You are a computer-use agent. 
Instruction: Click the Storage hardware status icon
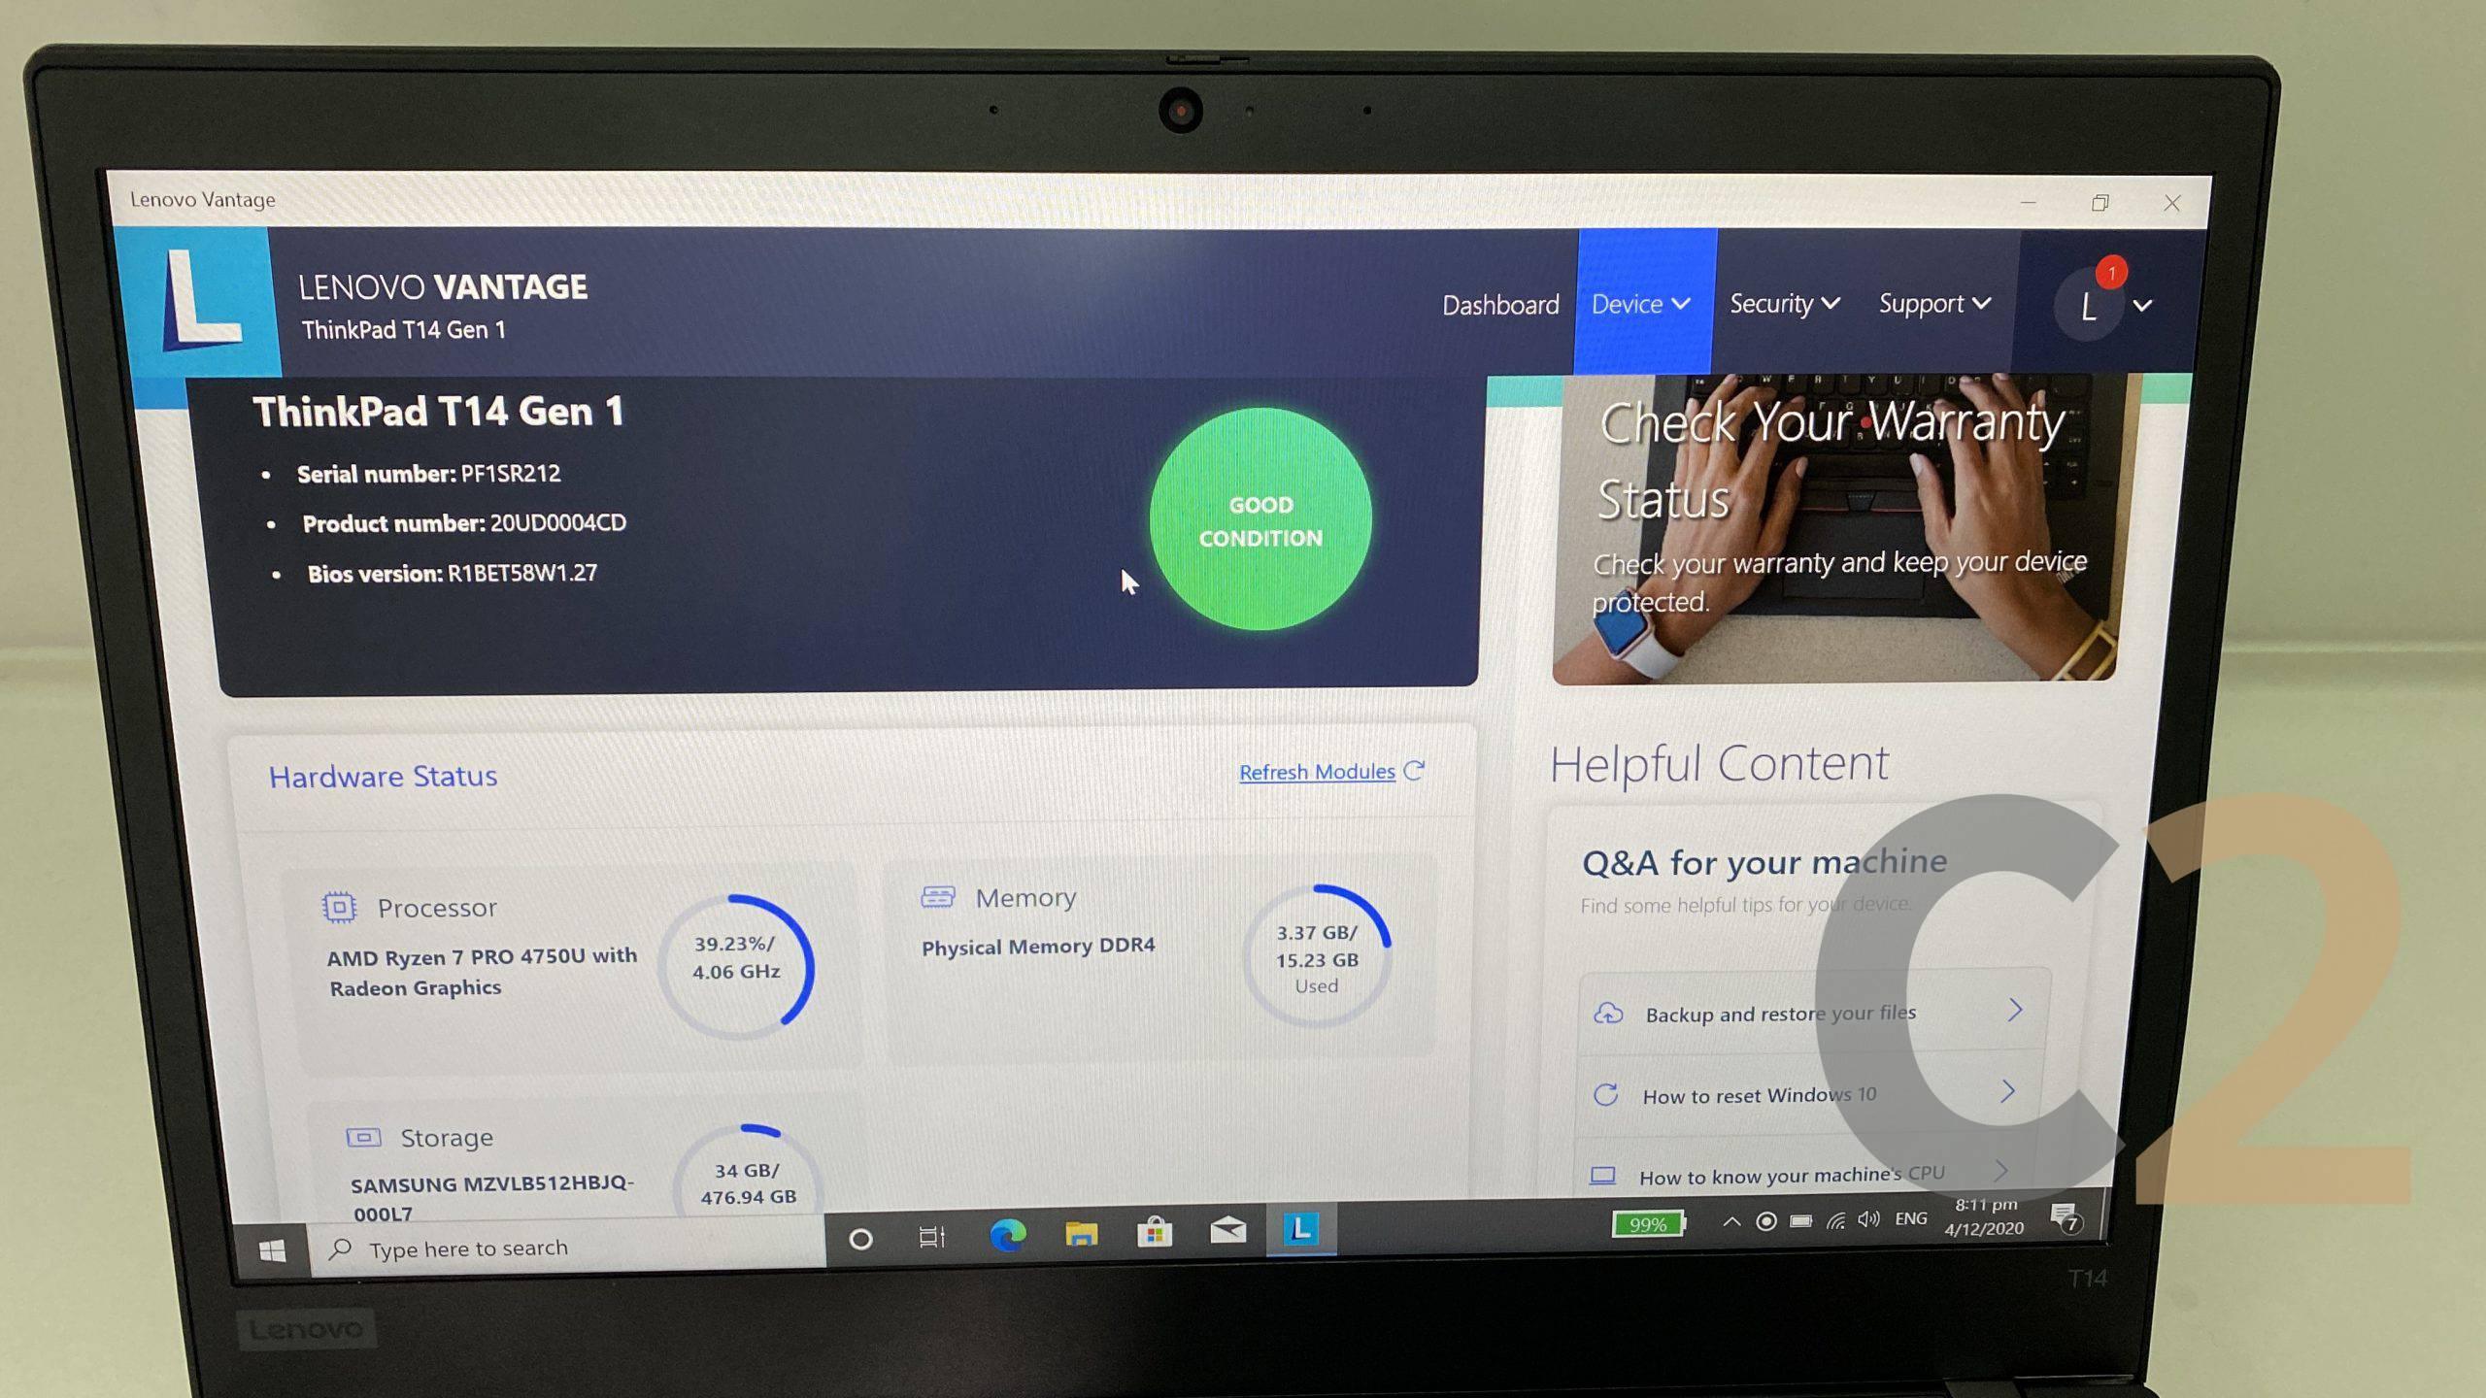pos(345,1135)
